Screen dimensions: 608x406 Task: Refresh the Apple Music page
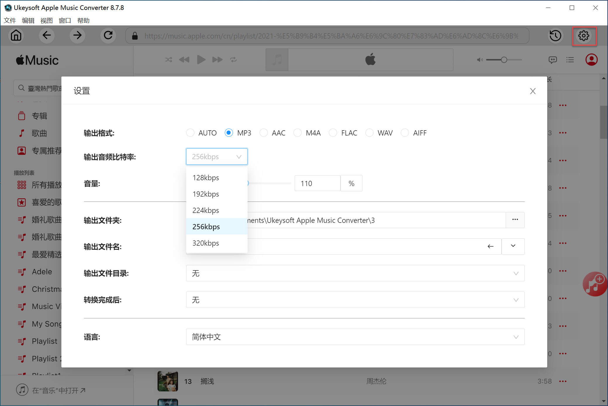click(x=108, y=35)
